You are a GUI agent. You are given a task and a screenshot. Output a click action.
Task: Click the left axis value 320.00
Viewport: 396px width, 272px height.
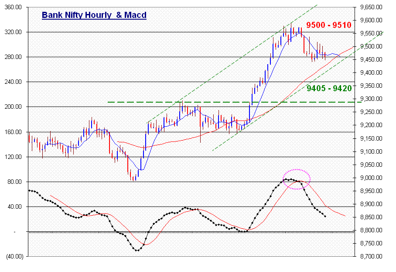click(x=13, y=32)
